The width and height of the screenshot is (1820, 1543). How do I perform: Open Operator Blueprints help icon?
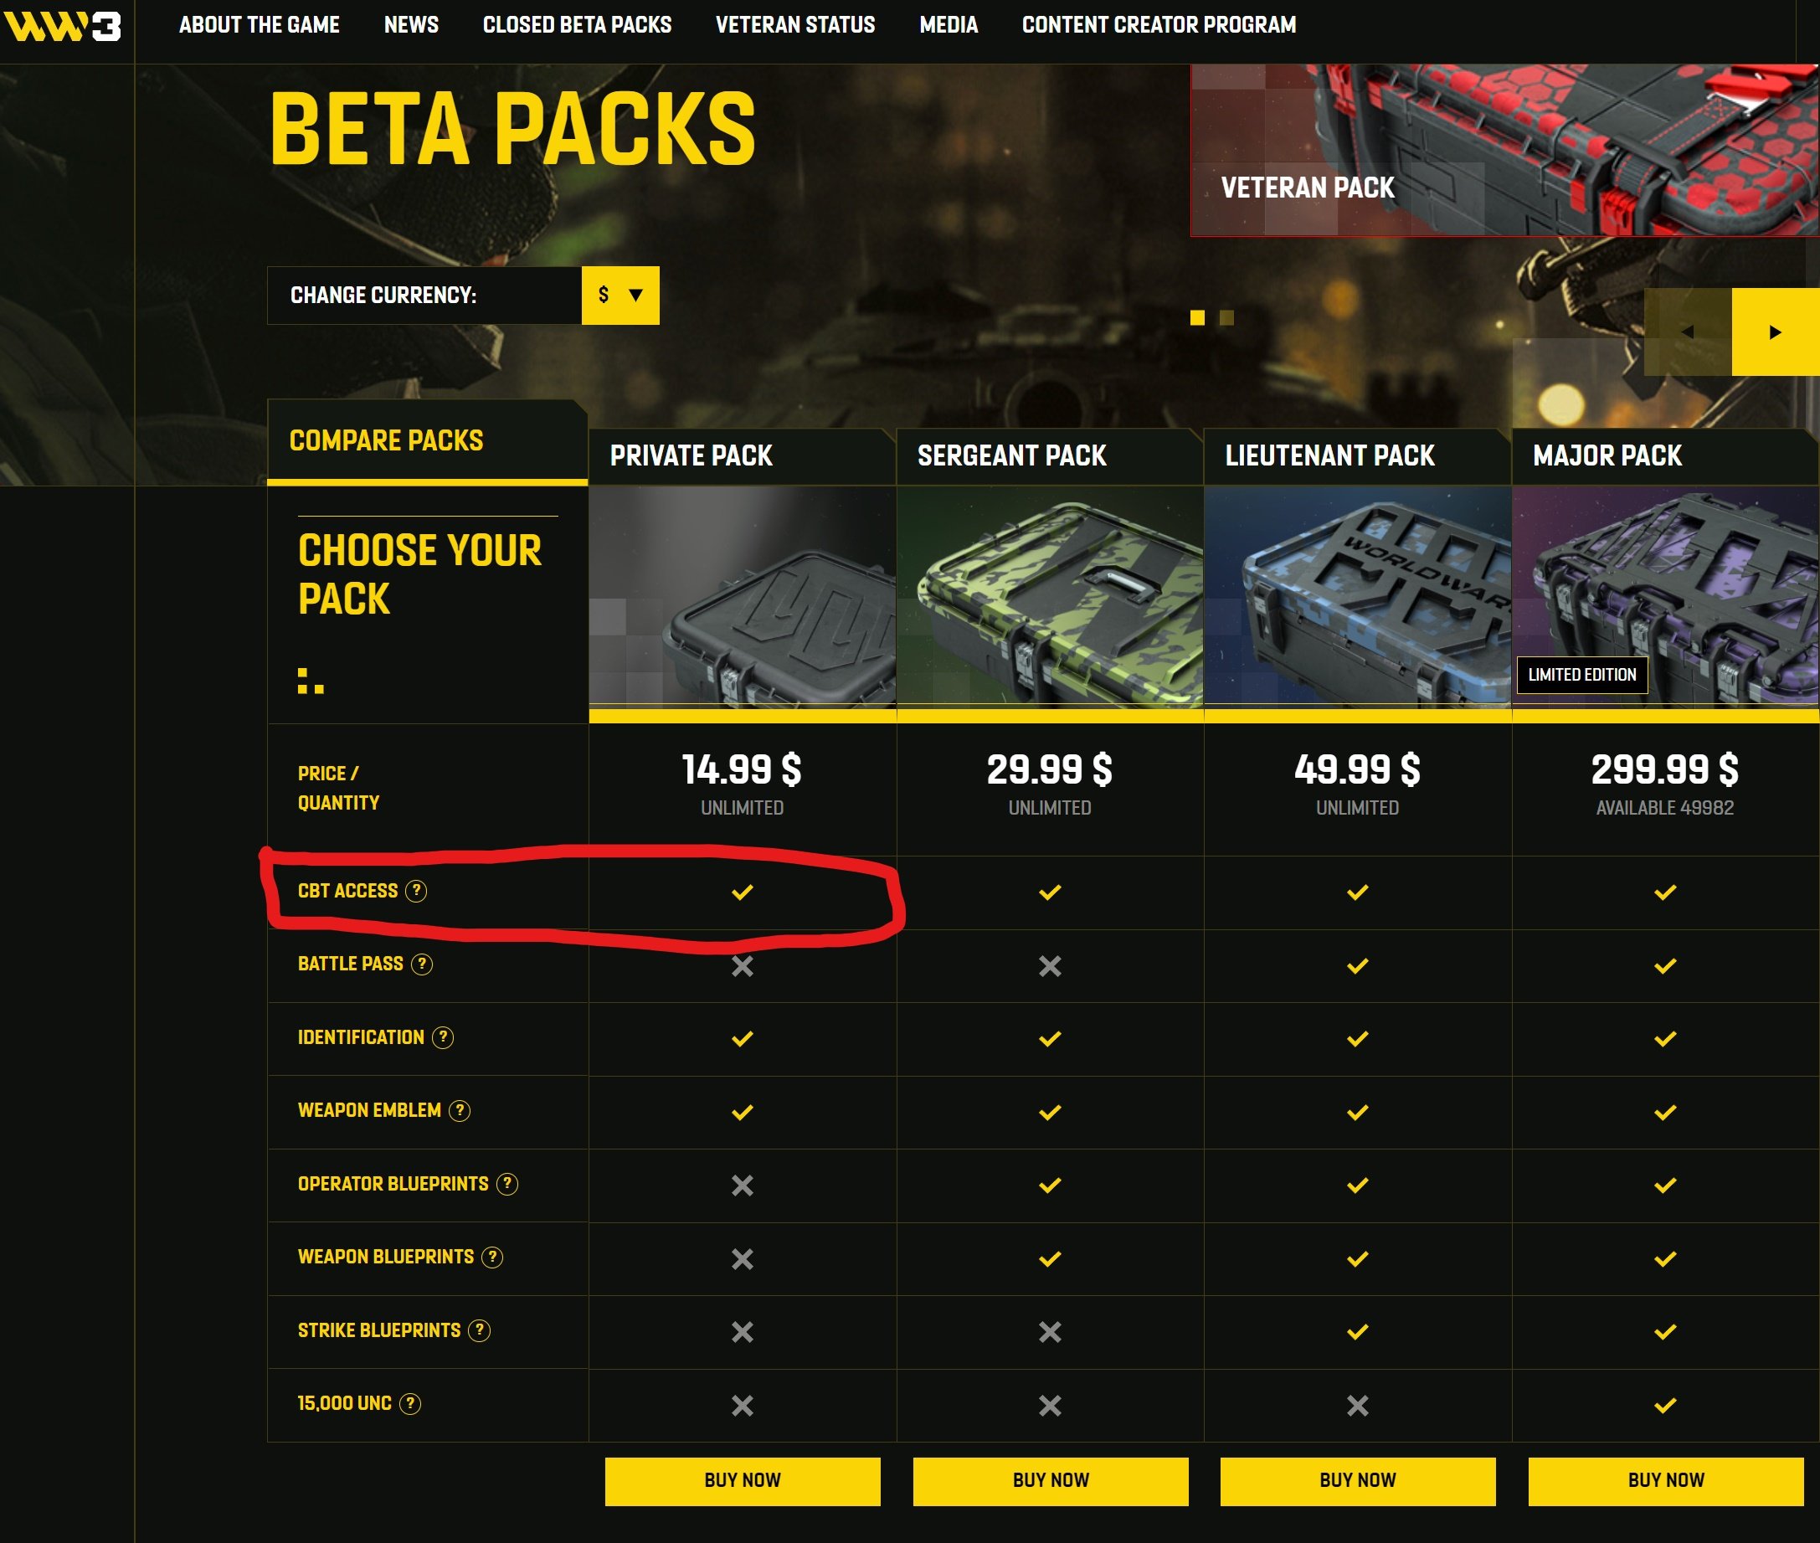[507, 1184]
